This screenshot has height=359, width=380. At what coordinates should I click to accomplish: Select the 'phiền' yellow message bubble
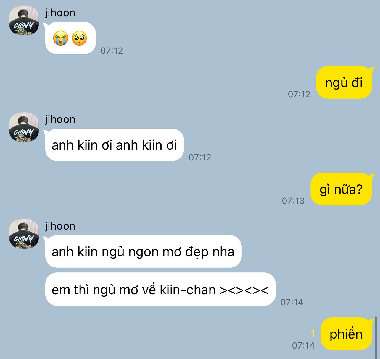coord(346,334)
